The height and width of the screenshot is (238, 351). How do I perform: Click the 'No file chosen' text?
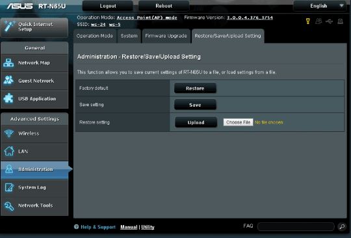coord(269,122)
